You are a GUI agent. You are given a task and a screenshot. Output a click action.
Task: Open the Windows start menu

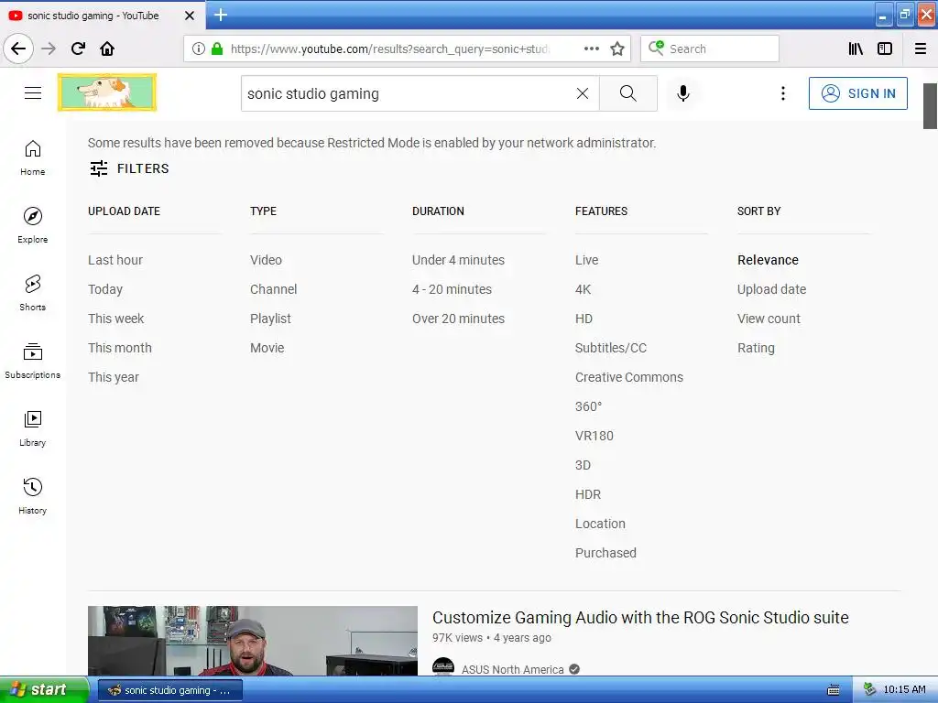[x=44, y=690]
